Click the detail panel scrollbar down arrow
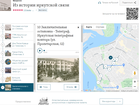 82,91
